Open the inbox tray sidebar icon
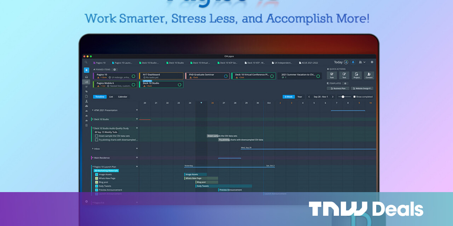The height and width of the screenshot is (226, 453). (86, 77)
